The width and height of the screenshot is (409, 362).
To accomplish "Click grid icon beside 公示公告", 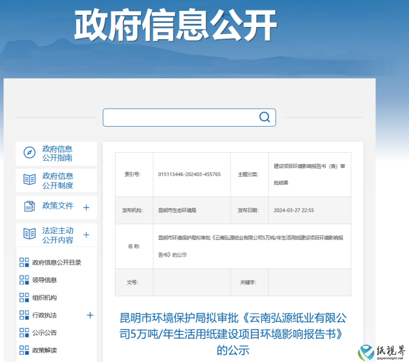I will [x=24, y=332].
